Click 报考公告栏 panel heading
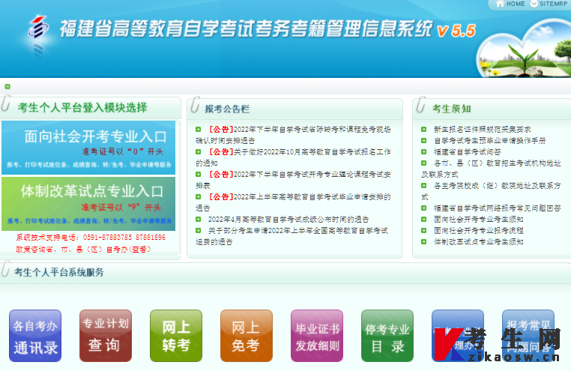This screenshot has height=371, width=571. 227,109
